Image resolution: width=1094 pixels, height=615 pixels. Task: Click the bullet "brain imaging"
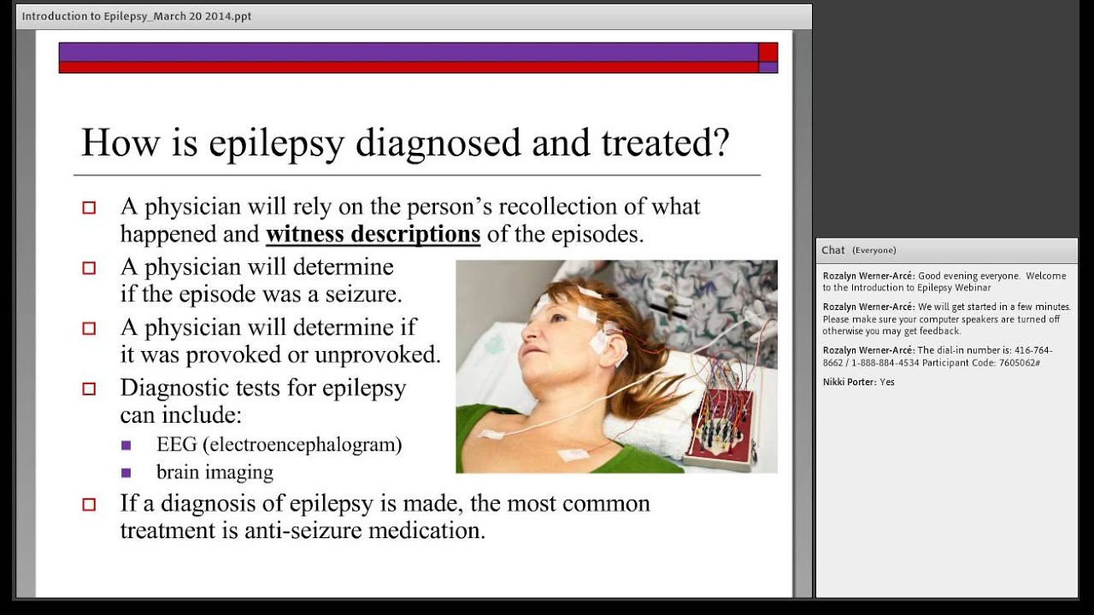(215, 471)
